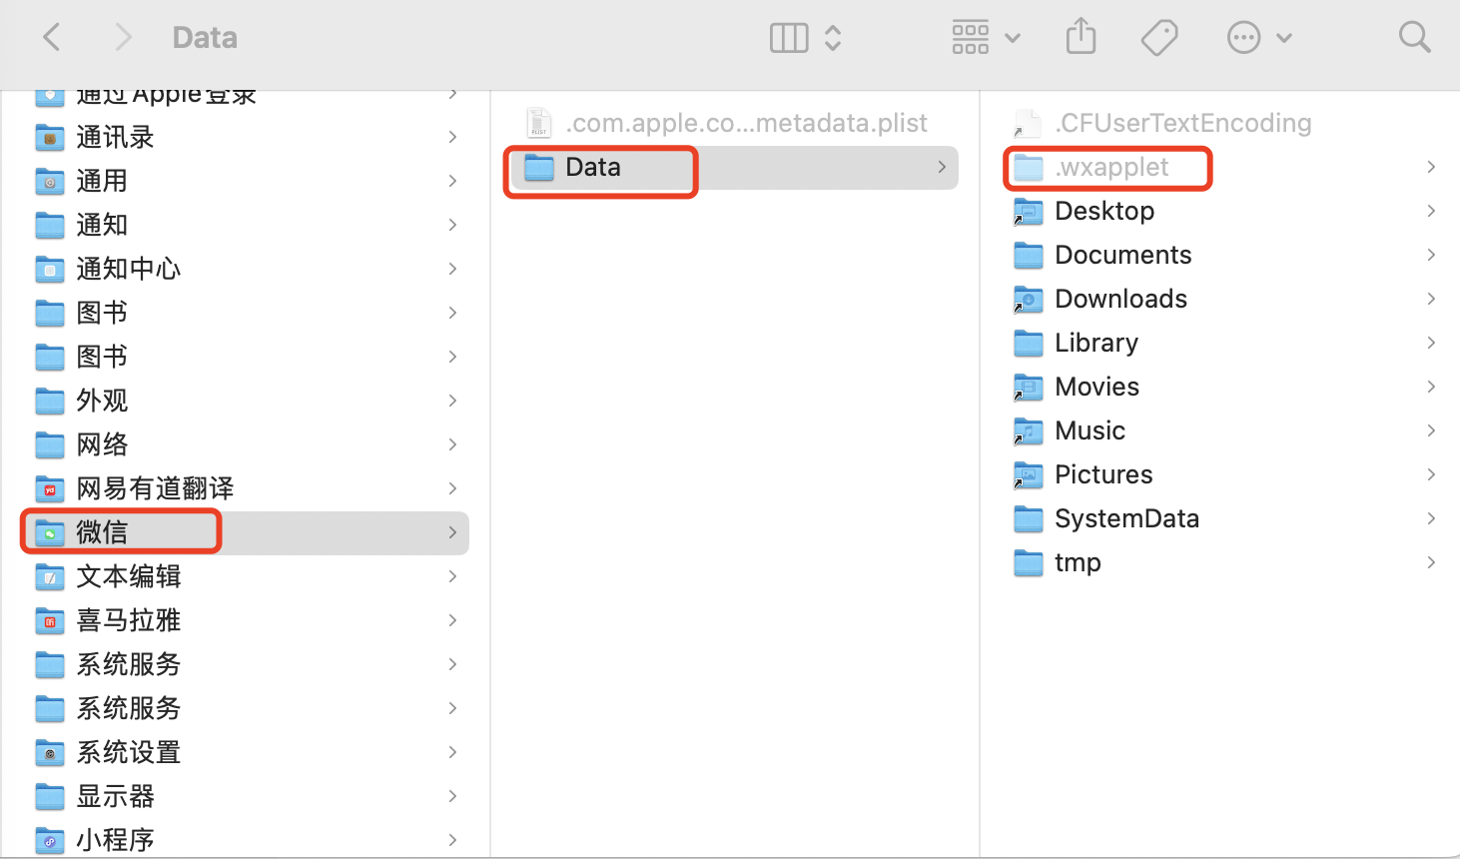Image resolution: width=1460 pixels, height=859 pixels.
Task: Select the 文本编辑 folder icon
Action: click(50, 576)
